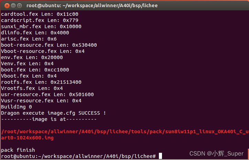Screen dimensions: 249x160
Task: Select the line 'cardtool.fex Len: 0x11c00'
Action: [x=40, y=14]
